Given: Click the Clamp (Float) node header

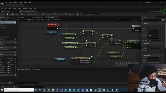Looking at the screenshot, I should (x=133, y=41).
